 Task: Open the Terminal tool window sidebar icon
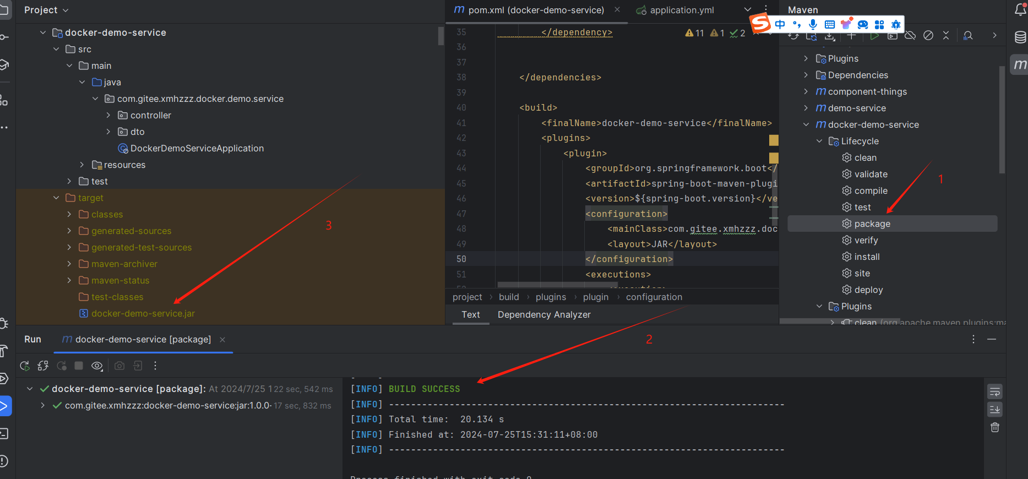[3, 434]
